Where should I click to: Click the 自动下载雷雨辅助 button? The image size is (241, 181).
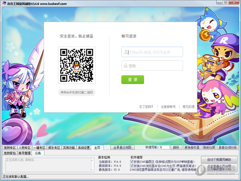[x=219, y=159]
